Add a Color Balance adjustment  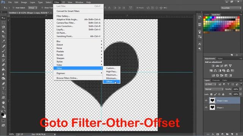coord(215,71)
